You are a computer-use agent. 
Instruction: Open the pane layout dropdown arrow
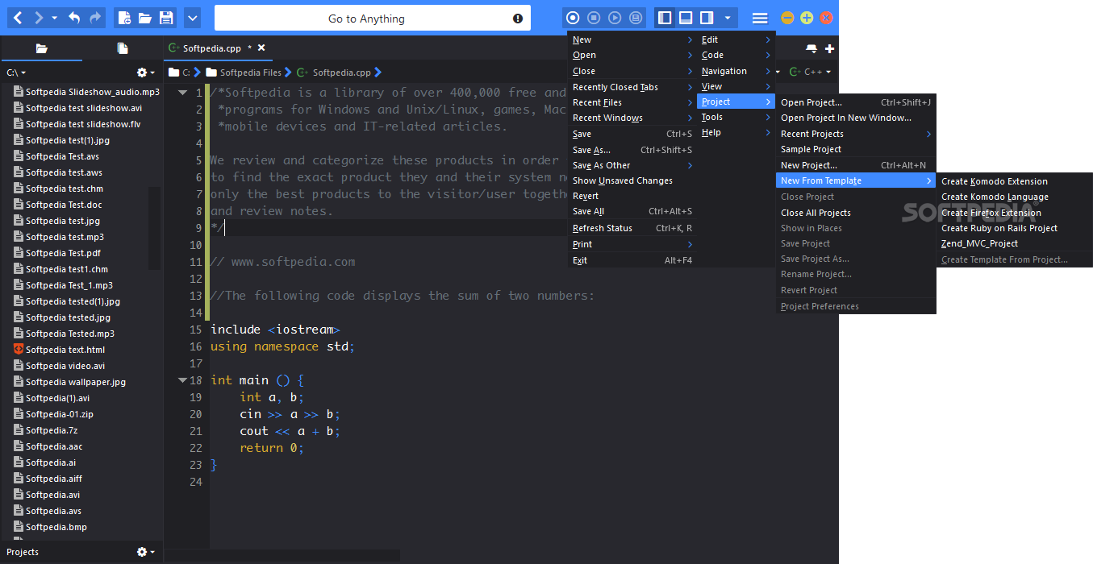point(728,18)
